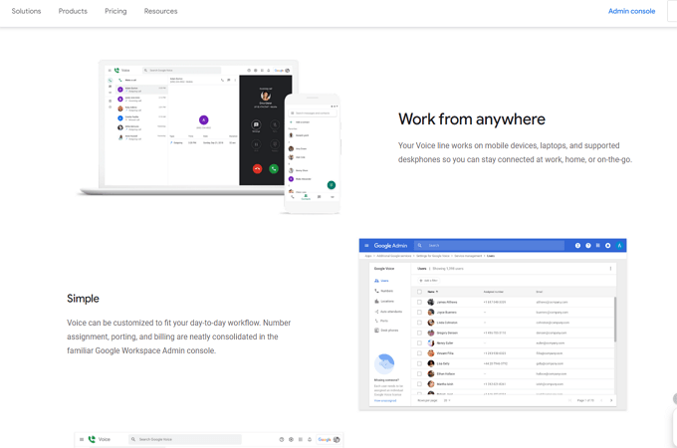This screenshot has width=677, height=448.
Task: Click the Add a filter chip in users table
Action: tap(429, 281)
